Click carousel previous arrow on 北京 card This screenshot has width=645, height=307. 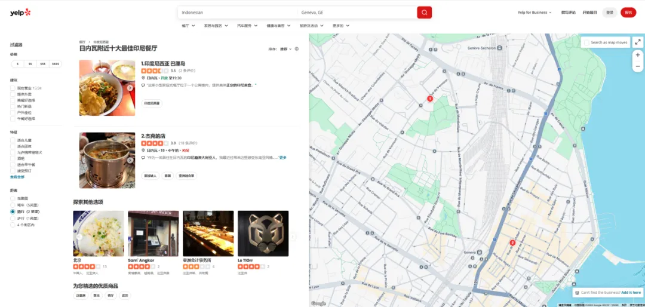tap(79, 237)
